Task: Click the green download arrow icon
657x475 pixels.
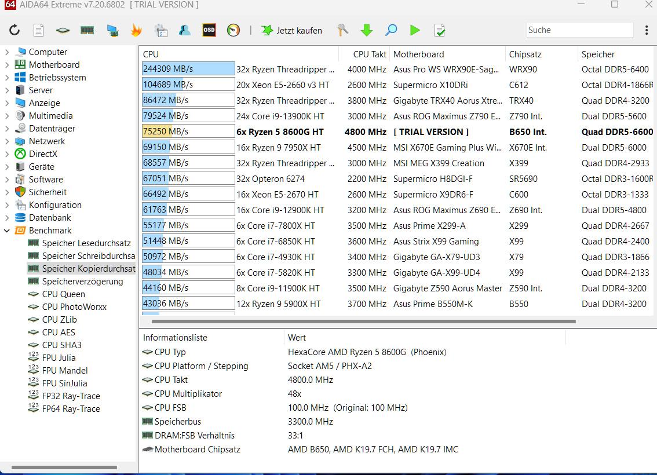Action: [367, 30]
